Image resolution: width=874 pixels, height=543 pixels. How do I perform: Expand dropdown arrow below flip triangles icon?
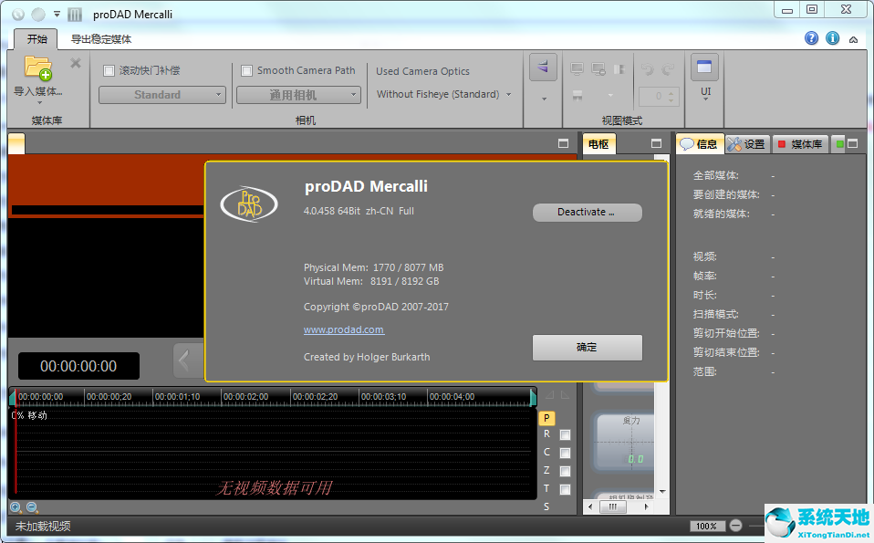(x=544, y=99)
